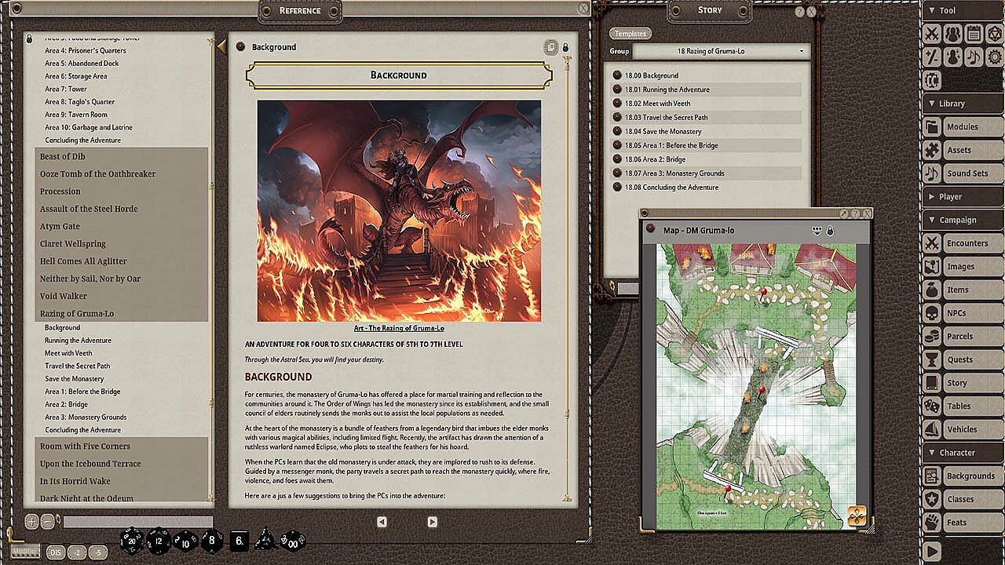Screen dimensions: 1005x565
Task: Open the Assets puzzle-piece icon
Action: tap(932, 150)
